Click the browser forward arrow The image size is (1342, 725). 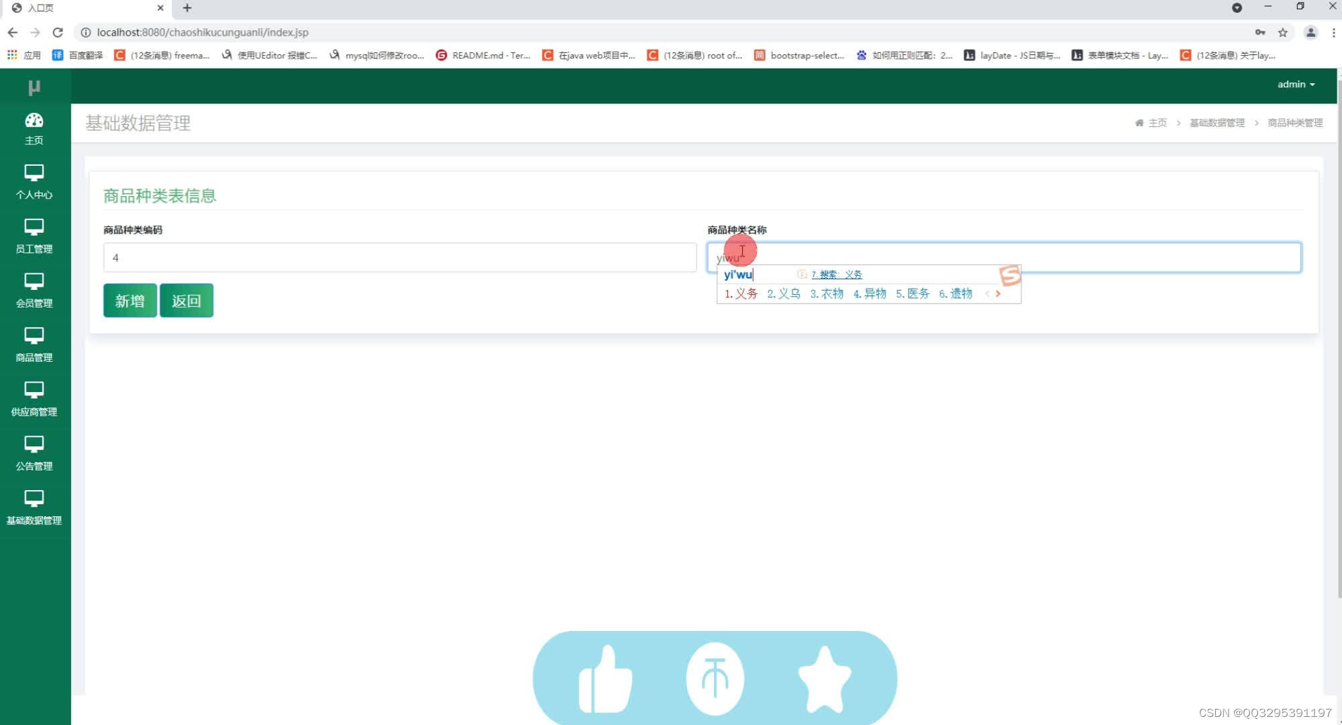click(x=35, y=32)
